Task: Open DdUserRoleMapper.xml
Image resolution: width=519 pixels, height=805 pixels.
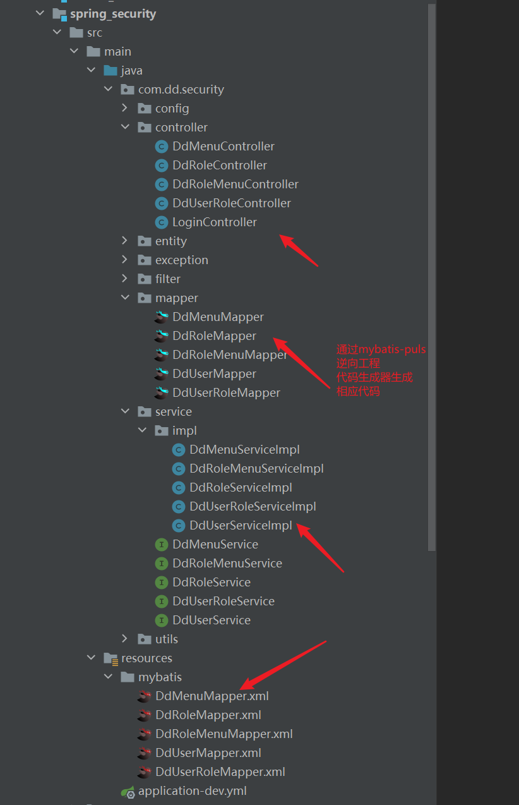Action: click(219, 772)
